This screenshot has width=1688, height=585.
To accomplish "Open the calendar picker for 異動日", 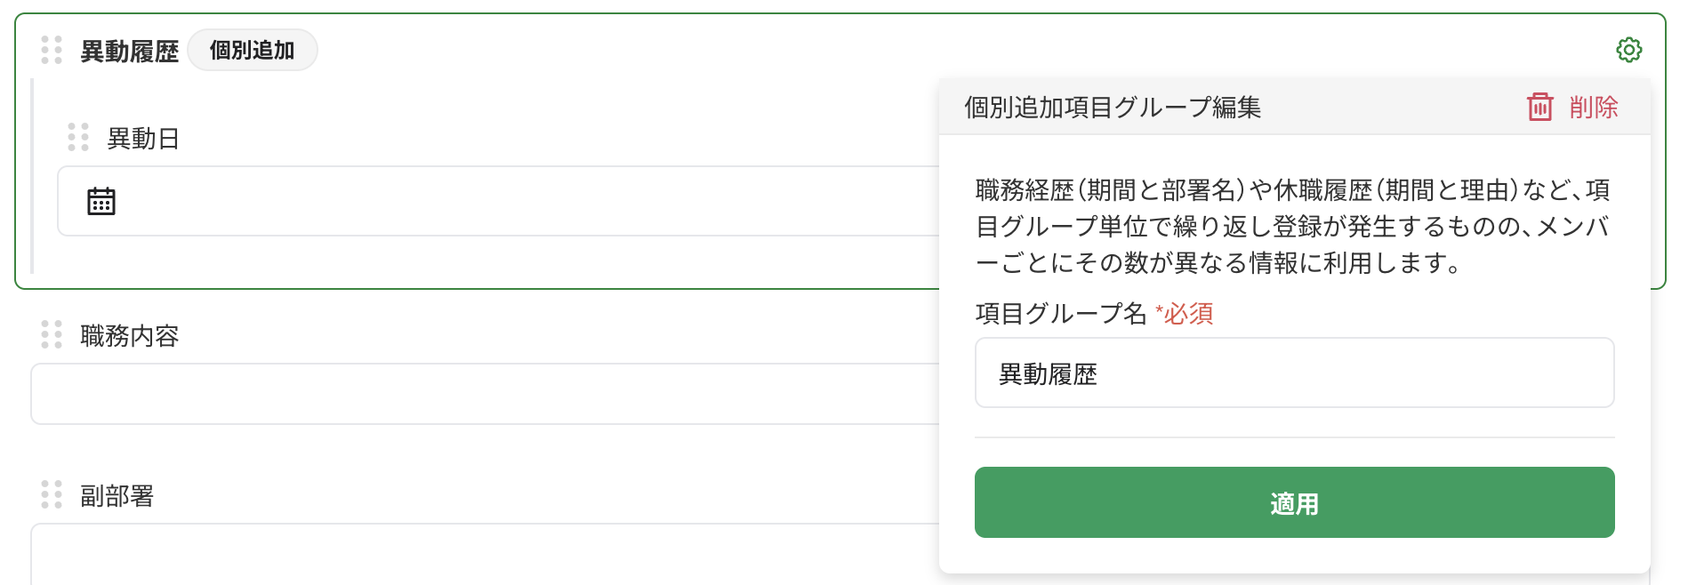I will [101, 202].
